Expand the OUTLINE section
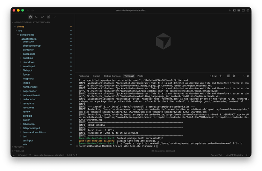262x171 pixels. (x=43, y=147)
